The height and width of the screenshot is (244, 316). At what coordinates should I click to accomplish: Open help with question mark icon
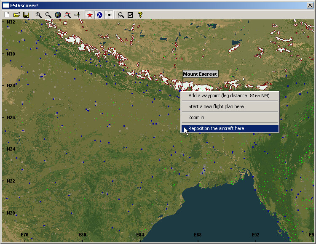(140, 15)
